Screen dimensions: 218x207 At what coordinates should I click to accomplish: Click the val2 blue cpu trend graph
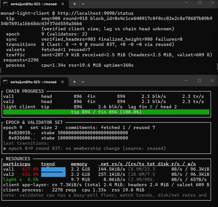pos(53,175)
